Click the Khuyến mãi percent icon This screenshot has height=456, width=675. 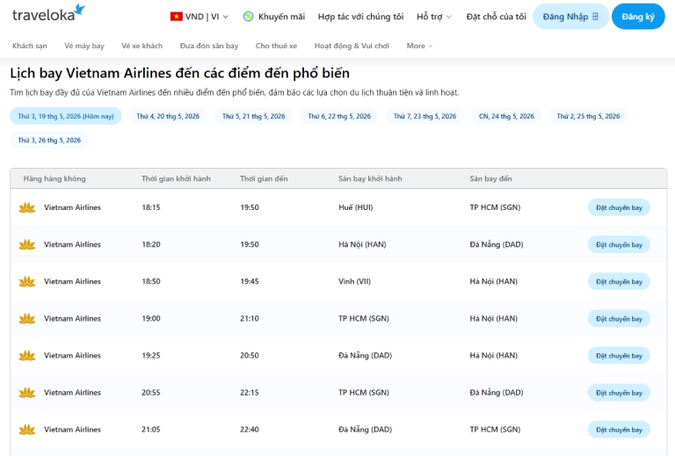tap(248, 17)
